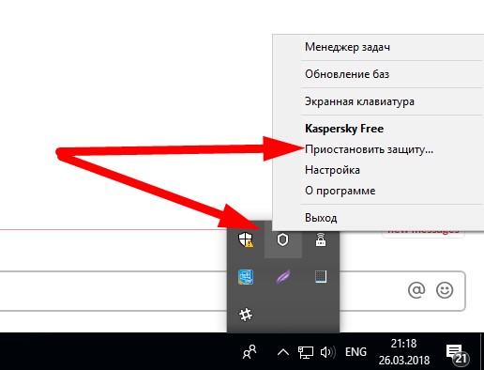Click the volume speaker taskbar icon
Screen dimensions: 484x370
pos(328,352)
